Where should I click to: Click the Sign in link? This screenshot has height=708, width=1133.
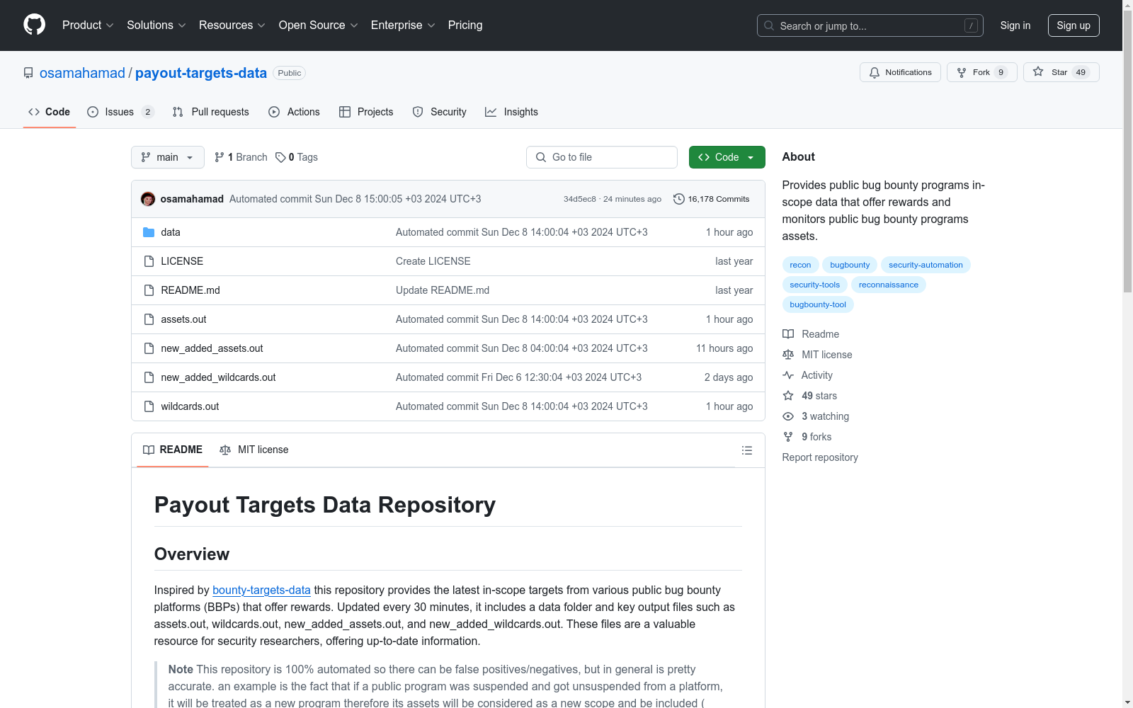point(1015,25)
